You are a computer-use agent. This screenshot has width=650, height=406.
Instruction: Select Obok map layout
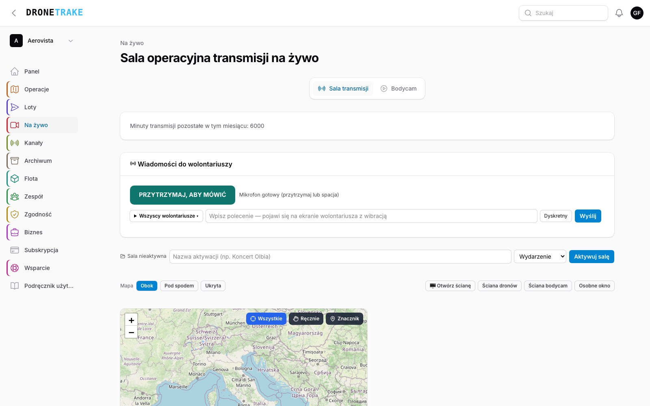[x=147, y=286]
